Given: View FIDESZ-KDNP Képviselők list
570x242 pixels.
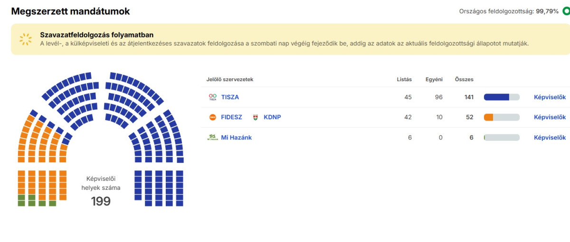Looking at the screenshot, I should tap(550, 117).
